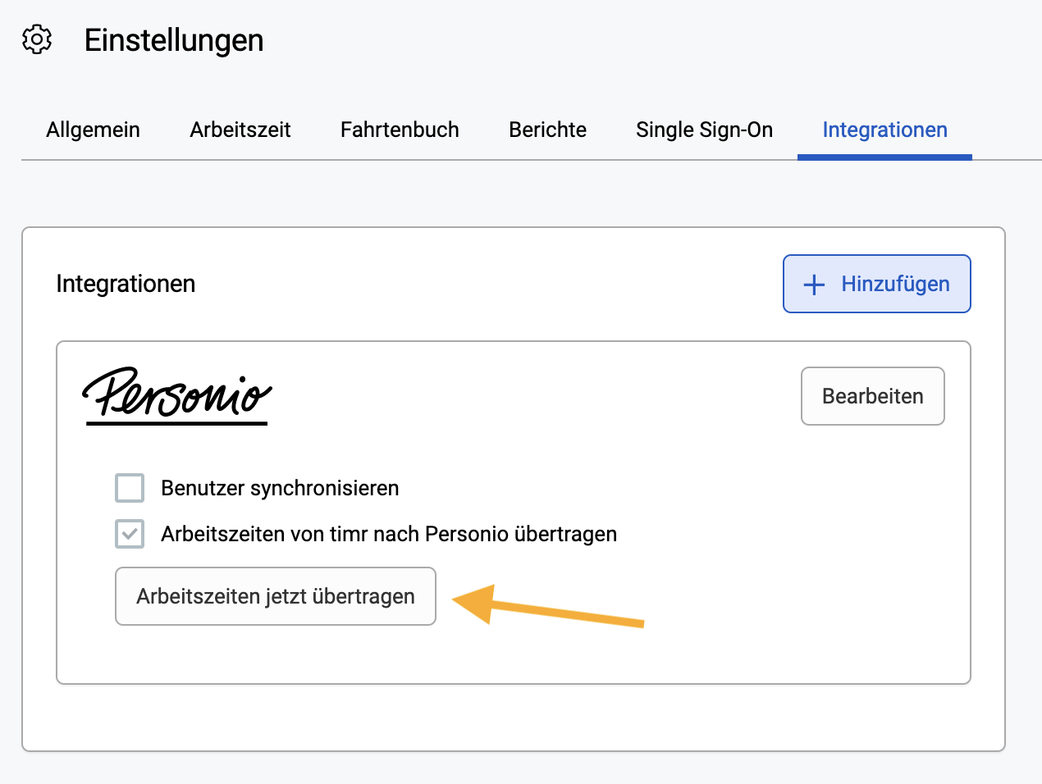Switch to the Allgemein tab
1042x784 pixels.
click(93, 130)
